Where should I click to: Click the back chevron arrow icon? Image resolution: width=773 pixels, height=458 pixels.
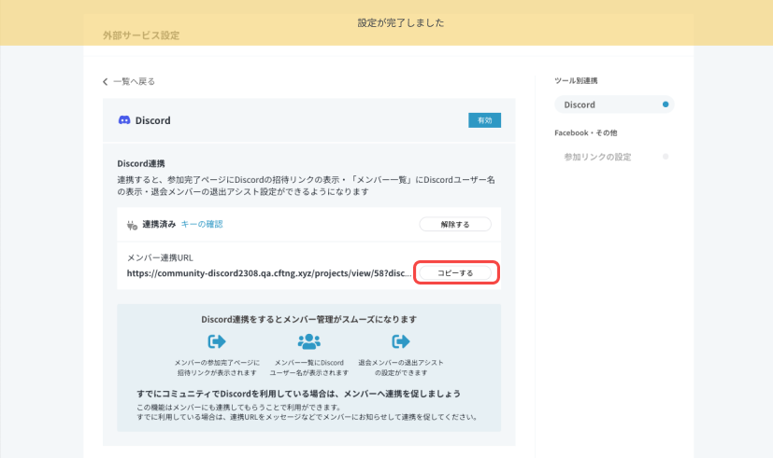[106, 82]
